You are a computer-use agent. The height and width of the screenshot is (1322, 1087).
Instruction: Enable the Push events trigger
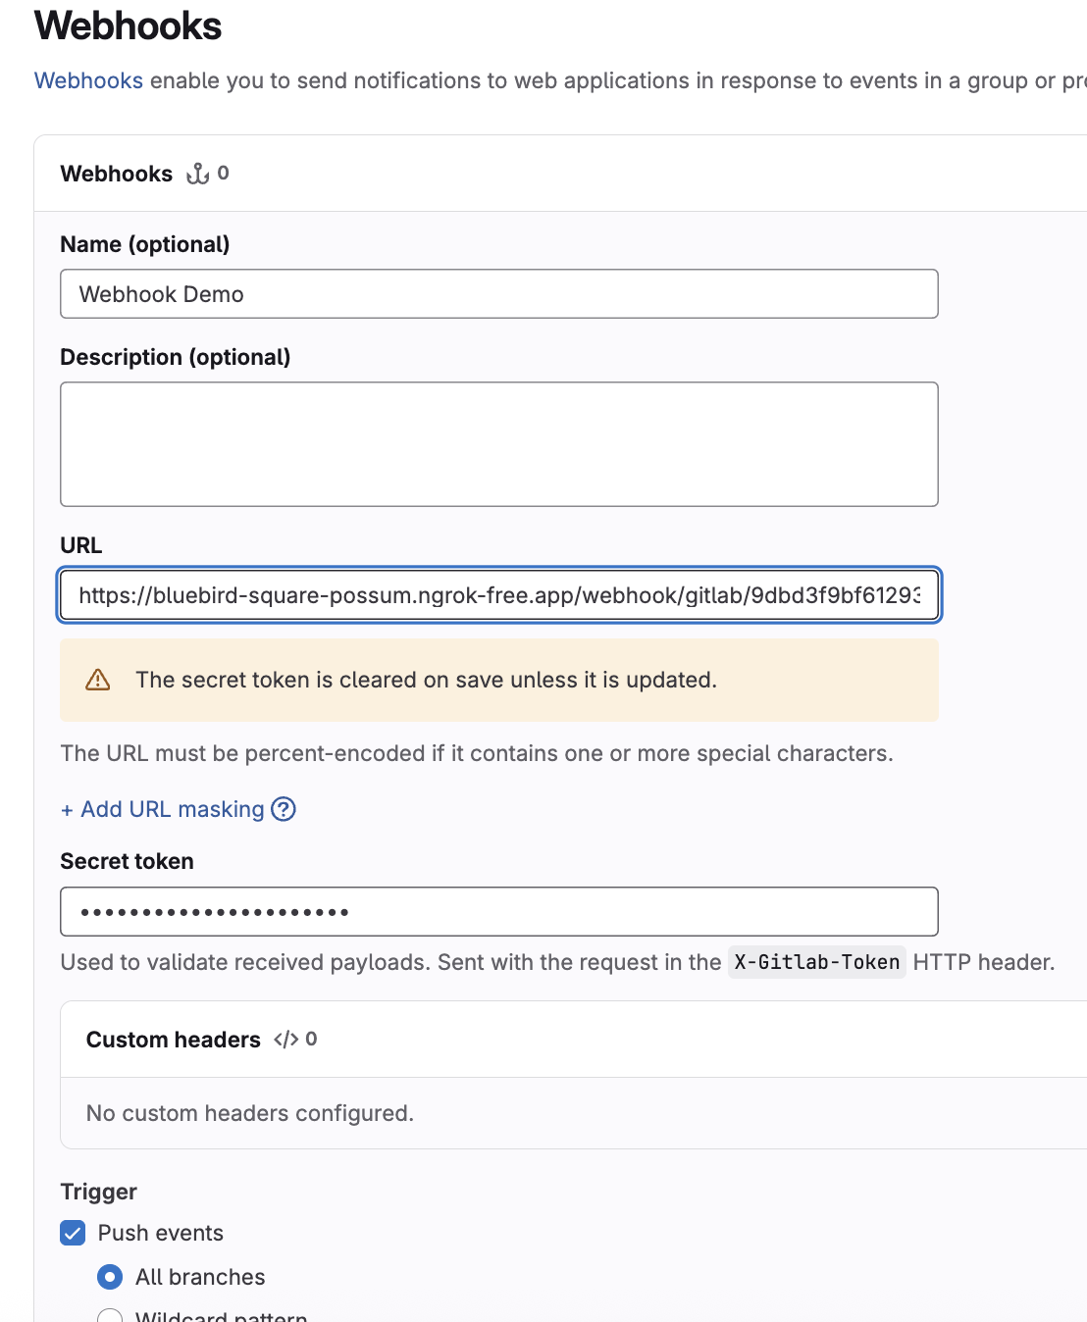pos(72,1233)
